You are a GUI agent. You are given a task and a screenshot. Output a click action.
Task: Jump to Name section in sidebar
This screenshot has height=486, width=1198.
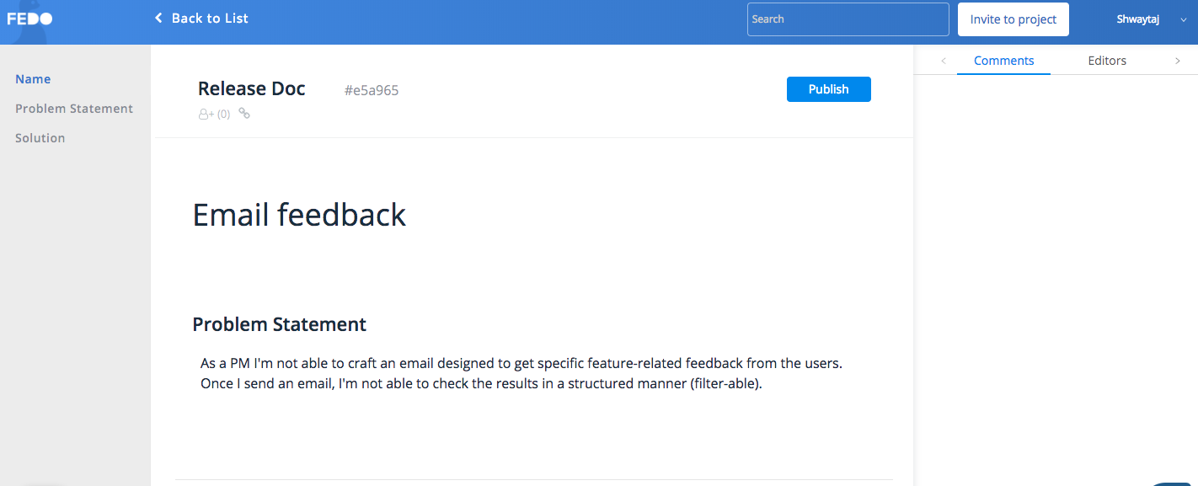(33, 79)
